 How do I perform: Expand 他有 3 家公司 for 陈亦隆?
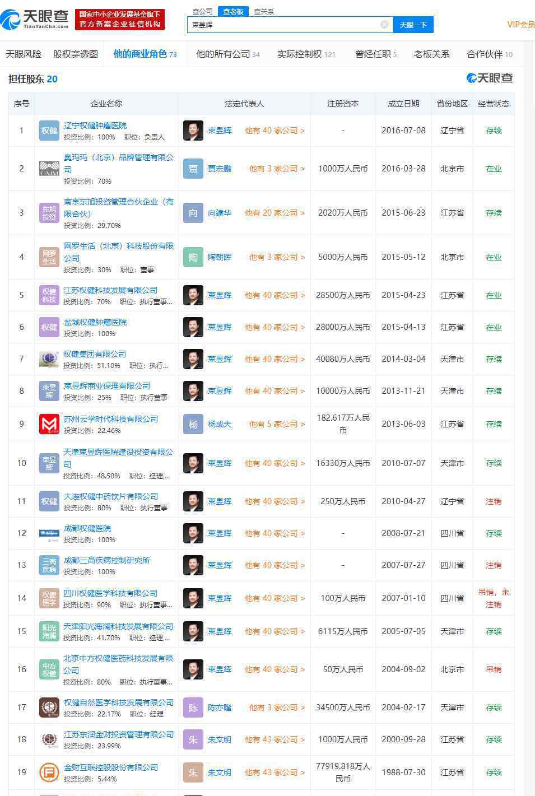pyautogui.click(x=277, y=707)
